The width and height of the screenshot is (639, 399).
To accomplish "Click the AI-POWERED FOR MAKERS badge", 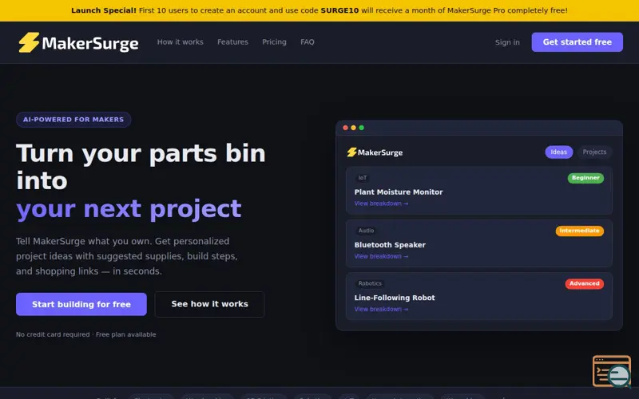I will tap(73, 120).
